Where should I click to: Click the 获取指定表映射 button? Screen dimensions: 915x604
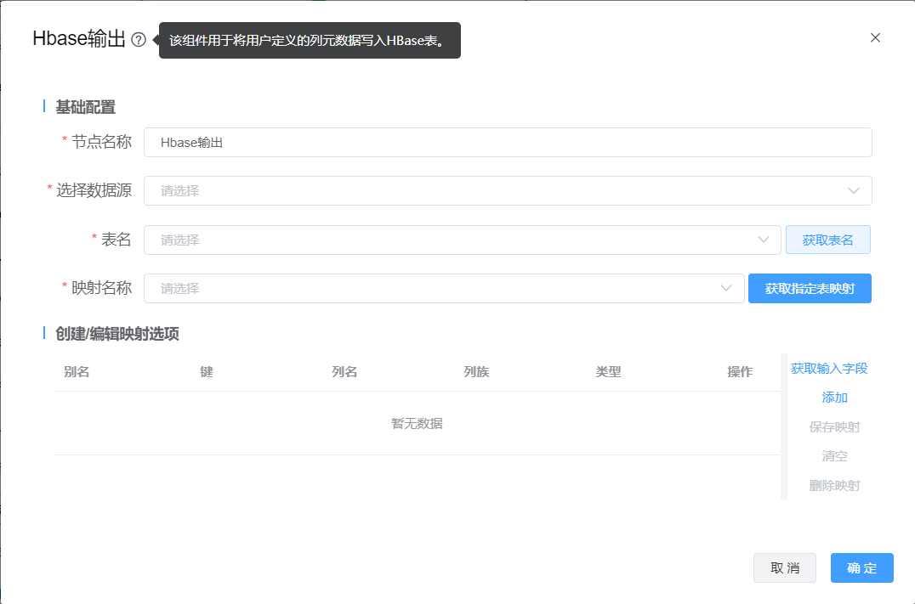click(x=810, y=289)
